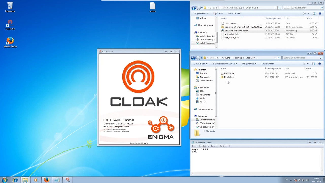Open the ? help menu in the Editor
The image size is (325, 183).
[230, 146]
